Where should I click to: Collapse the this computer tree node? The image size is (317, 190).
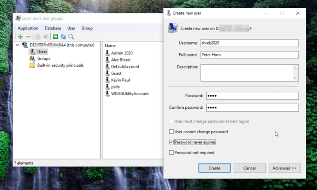point(17,45)
